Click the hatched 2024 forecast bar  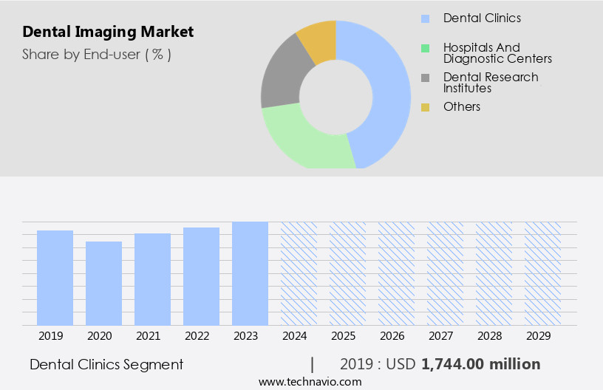pyautogui.click(x=299, y=273)
